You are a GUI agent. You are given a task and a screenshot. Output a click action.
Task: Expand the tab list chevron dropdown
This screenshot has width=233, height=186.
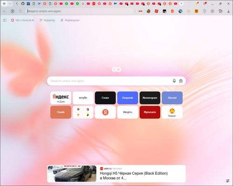point(10,4)
